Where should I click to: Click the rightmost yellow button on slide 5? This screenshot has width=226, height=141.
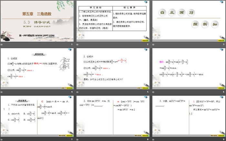pos(145,88)
